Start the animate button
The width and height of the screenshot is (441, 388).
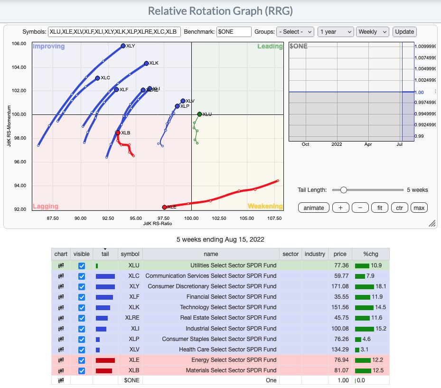(x=314, y=208)
